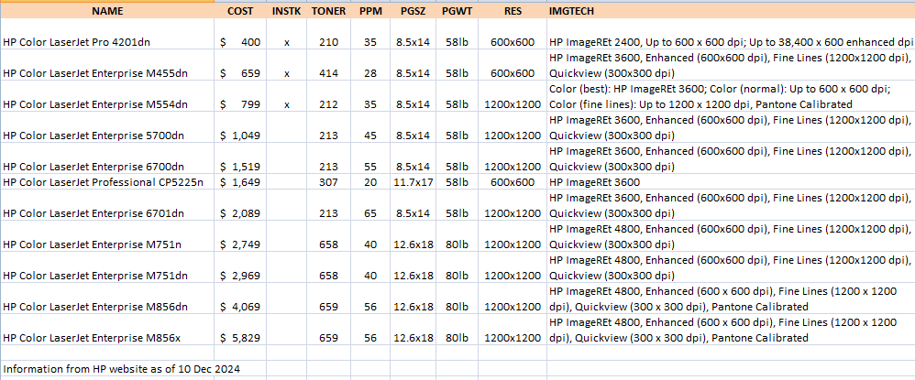
Task: Select the cost cell showing $ 400
Action: [x=240, y=34]
